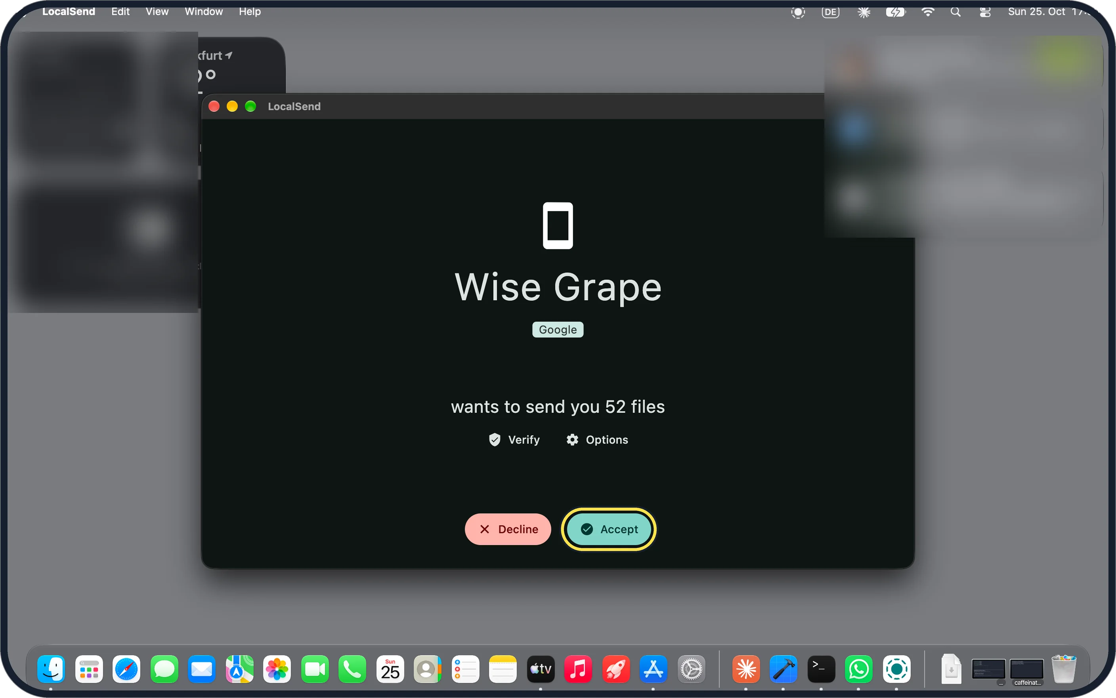The width and height of the screenshot is (1116, 698).
Task: Open Calendar showing 25 in the Dock
Action: coord(390,669)
